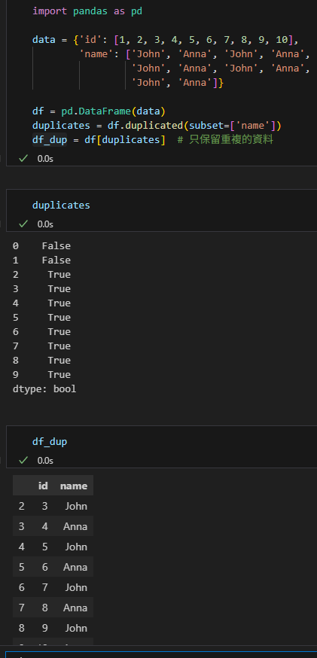Click 'Anna' in the row with id 4

click(75, 526)
